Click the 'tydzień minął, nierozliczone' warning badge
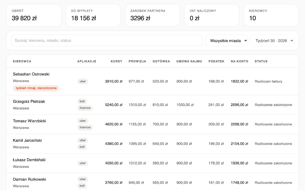The width and height of the screenshot is (305, 190). 36,88
